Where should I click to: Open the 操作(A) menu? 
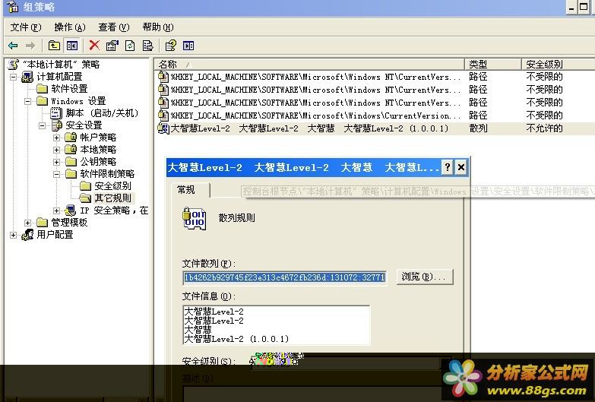point(70,27)
